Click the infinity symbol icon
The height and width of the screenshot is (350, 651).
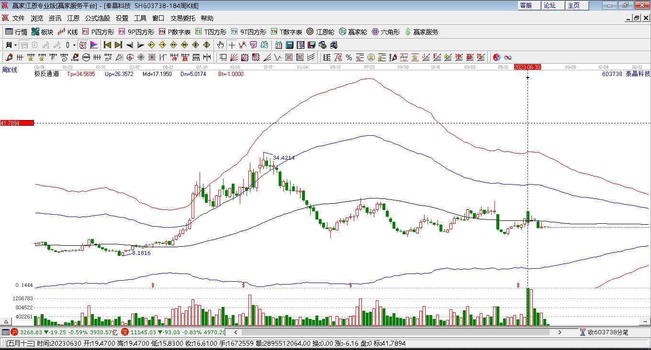(508, 57)
